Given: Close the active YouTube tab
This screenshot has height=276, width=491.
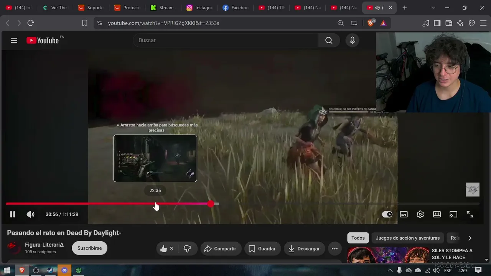Looking at the screenshot, I should 390,8.
